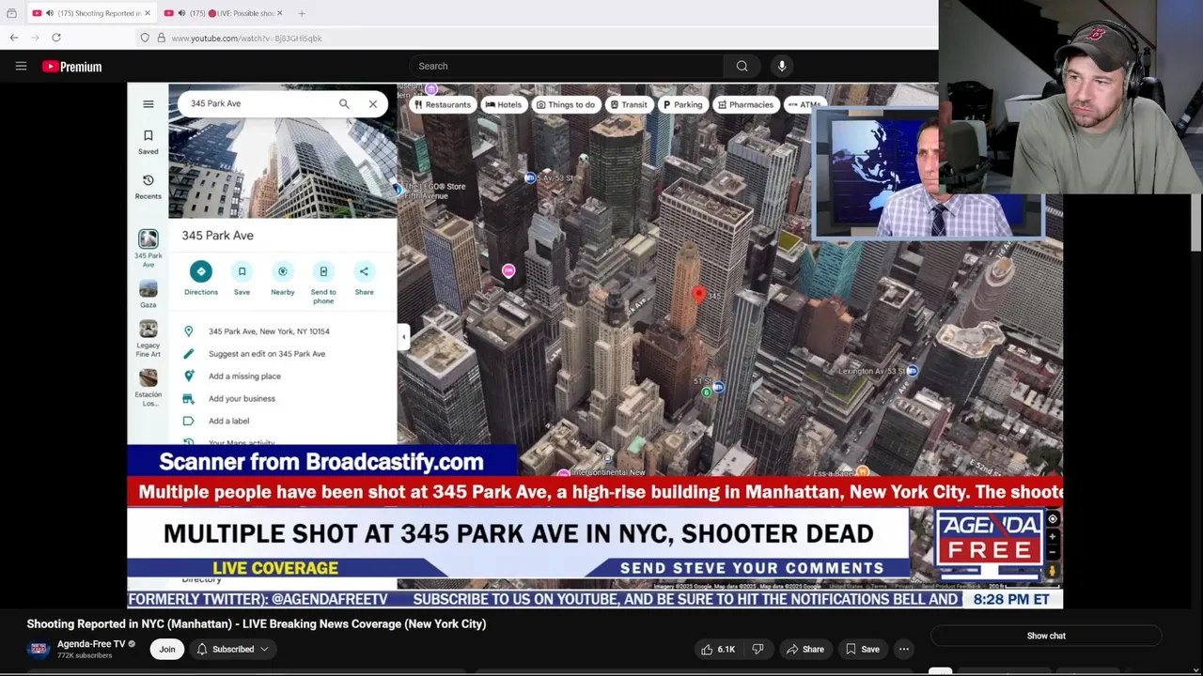The width and height of the screenshot is (1203, 676).
Task: Close the Shooting Reported tab
Action: click(x=147, y=13)
